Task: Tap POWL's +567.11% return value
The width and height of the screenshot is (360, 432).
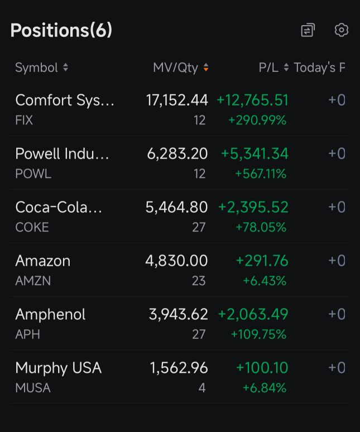Action: (x=261, y=174)
